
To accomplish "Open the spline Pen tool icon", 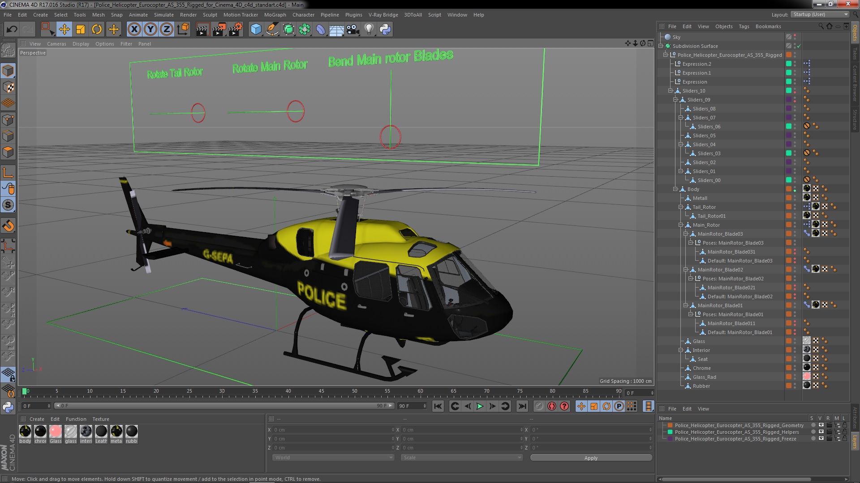I will [272, 30].
